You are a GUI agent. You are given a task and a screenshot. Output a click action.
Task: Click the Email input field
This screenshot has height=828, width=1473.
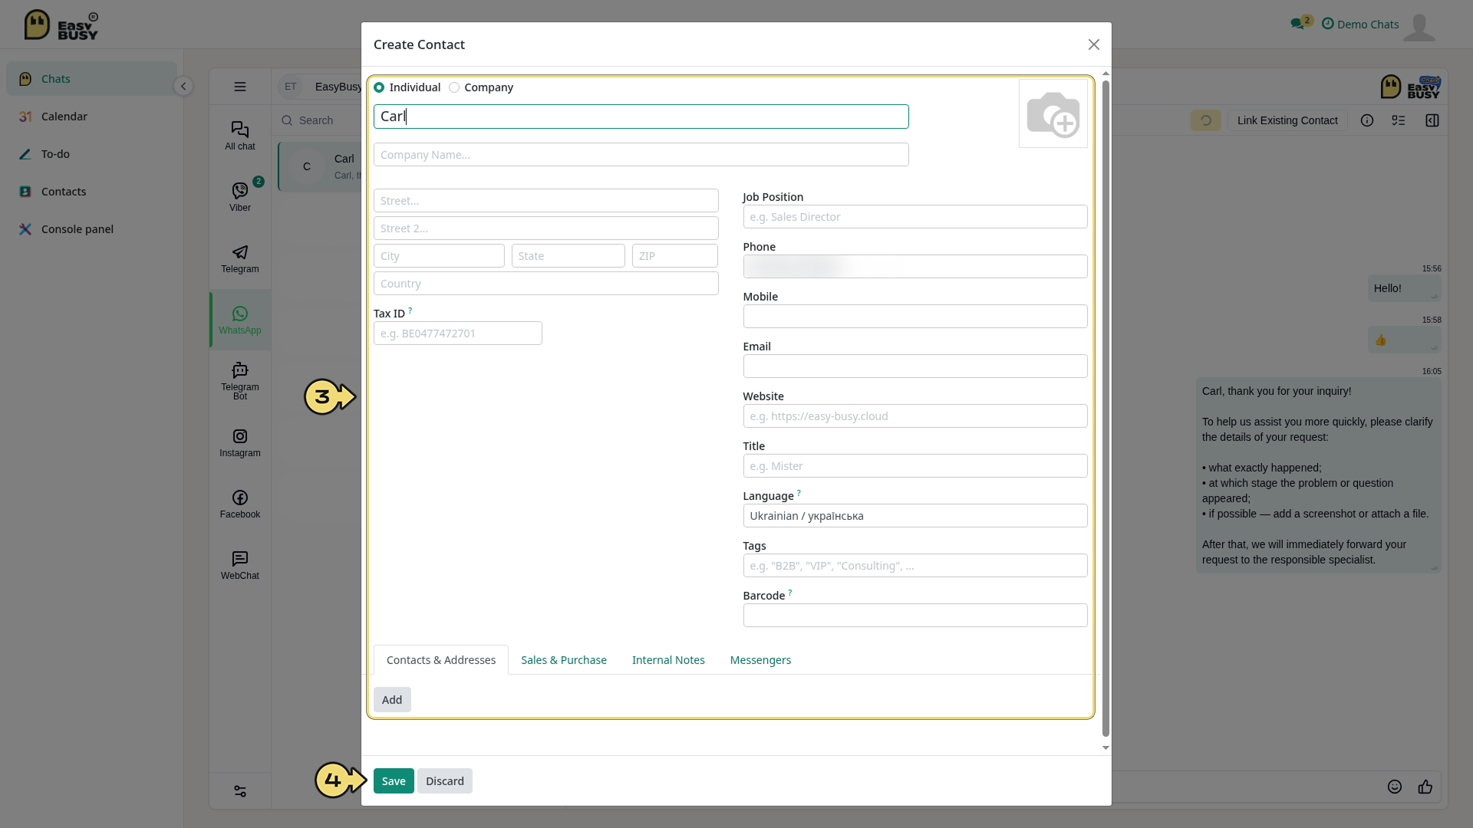point(915,366)
